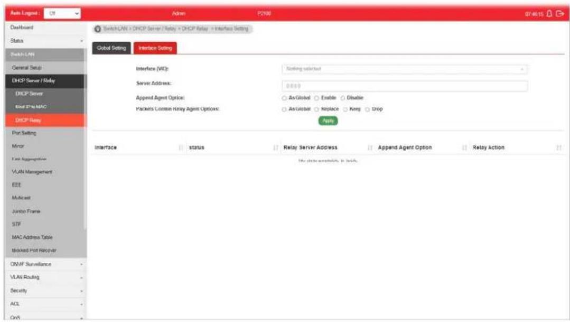Screen dimensions: 570x322
Task: Expand the ACL section
Action: click(x=45, y=303)
